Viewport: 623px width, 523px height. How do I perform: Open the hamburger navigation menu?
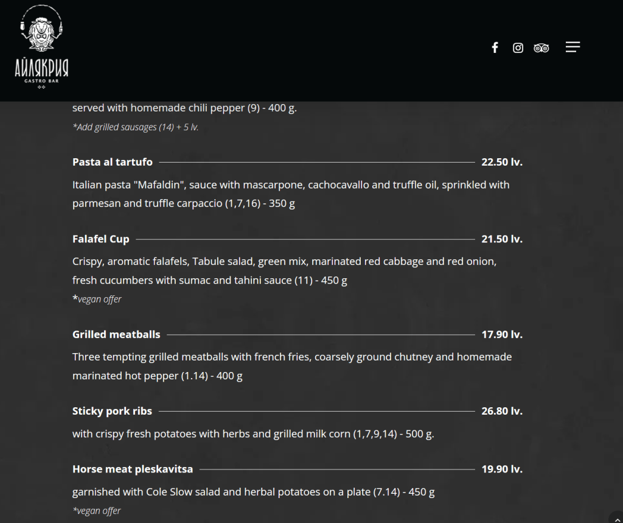[x=573, y=47]
